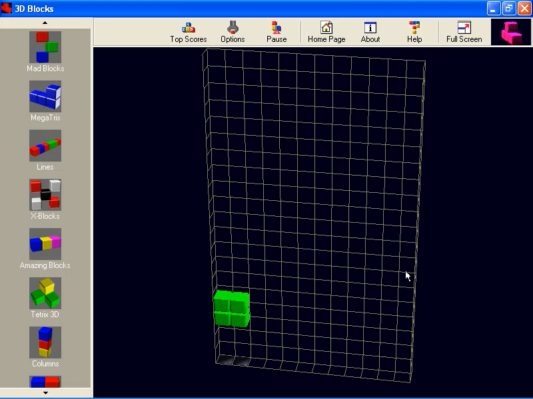The height and width of the screenshot is (399, 533).
Task: Open the Top Scores list
Action: [189, 31]
